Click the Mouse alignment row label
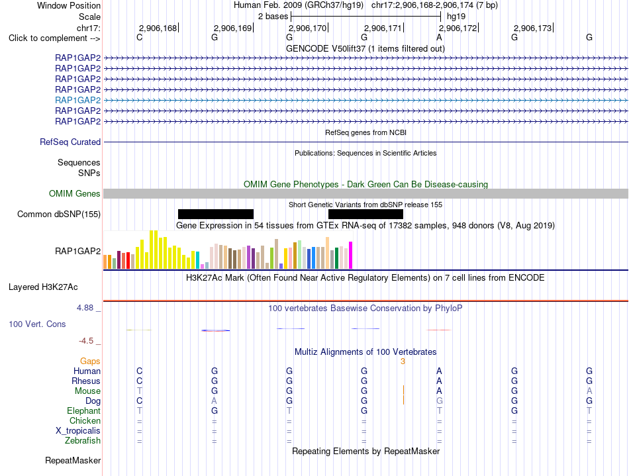629x476 pixels. pyautogui.click(x=88, y=391)
